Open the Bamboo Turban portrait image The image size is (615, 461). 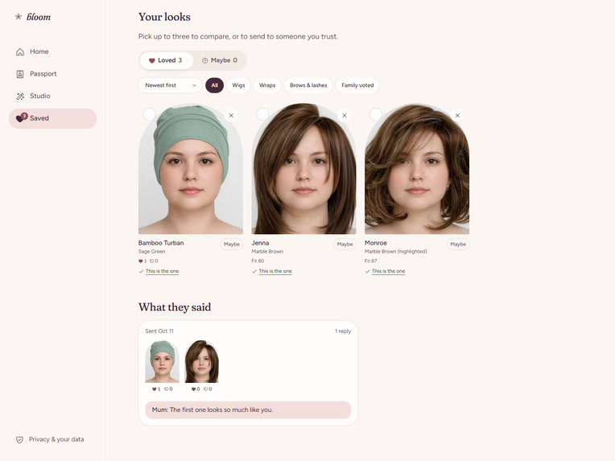click(191, 169)
